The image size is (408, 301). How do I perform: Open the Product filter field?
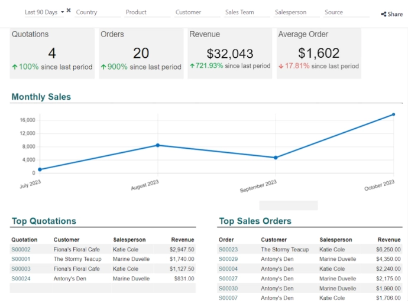(x=147, y=12)
